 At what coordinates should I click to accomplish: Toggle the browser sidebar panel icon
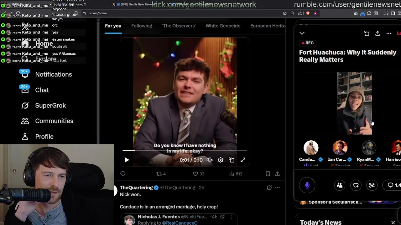point(393,13)
